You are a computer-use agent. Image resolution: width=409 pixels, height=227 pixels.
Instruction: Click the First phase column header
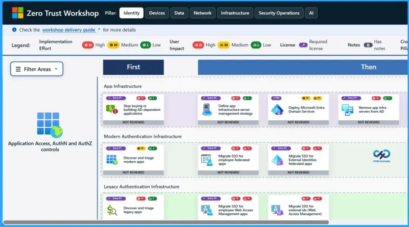[133, 67]
